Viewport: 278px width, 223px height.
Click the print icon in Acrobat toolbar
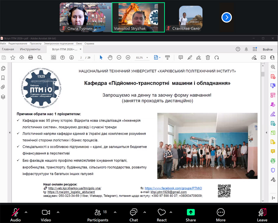31,58
